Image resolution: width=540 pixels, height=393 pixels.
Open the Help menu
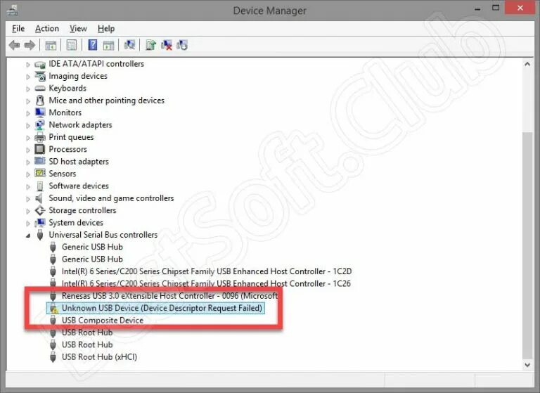(106, 29)
